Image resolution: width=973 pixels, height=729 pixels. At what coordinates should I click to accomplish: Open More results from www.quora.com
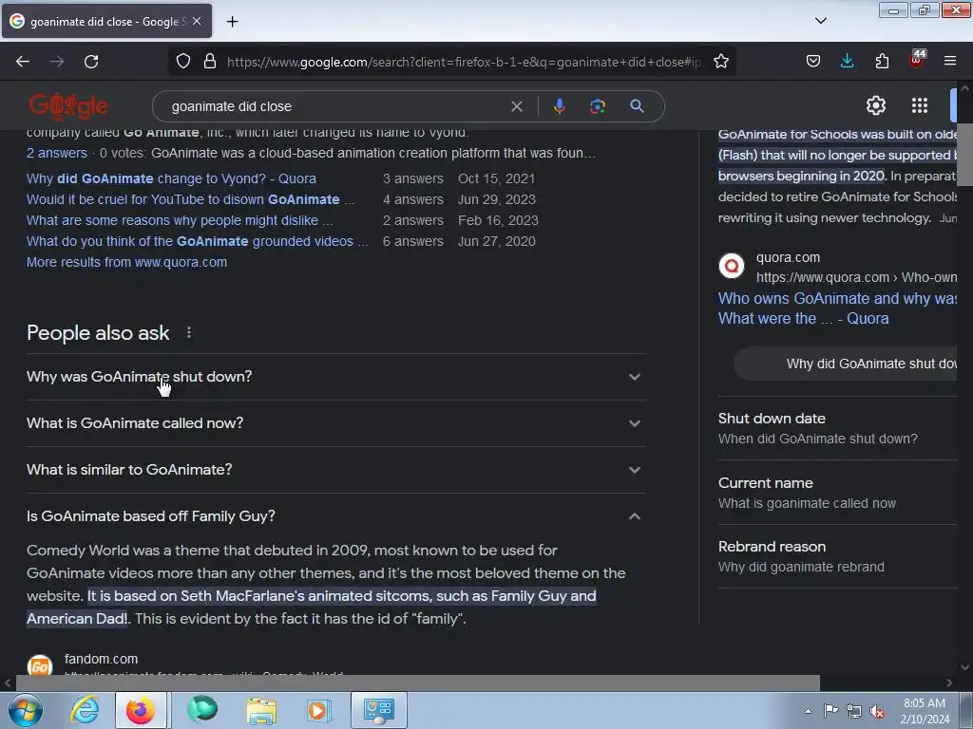pos(126,262)
